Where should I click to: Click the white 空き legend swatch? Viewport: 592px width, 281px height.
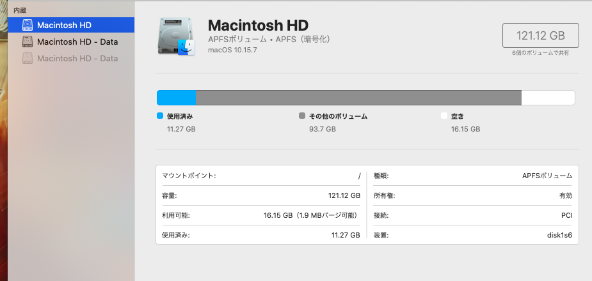coord(444,116)
